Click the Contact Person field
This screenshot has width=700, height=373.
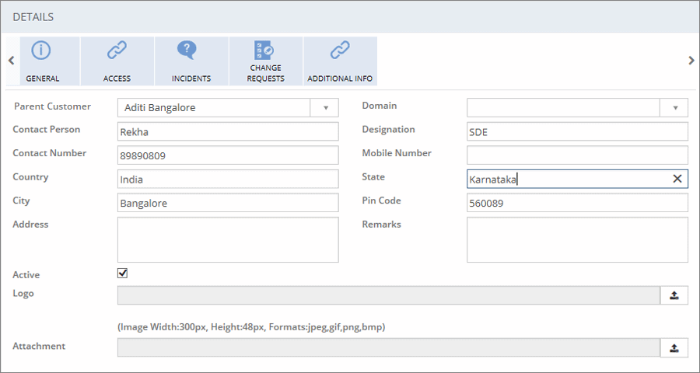228,132
